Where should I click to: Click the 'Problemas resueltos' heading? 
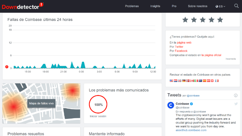point(26,134)
